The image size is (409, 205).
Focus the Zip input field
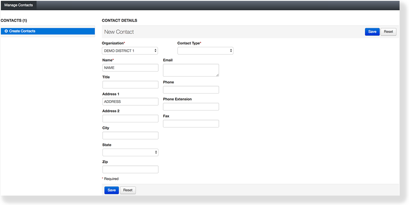click(x=130, y=169)
